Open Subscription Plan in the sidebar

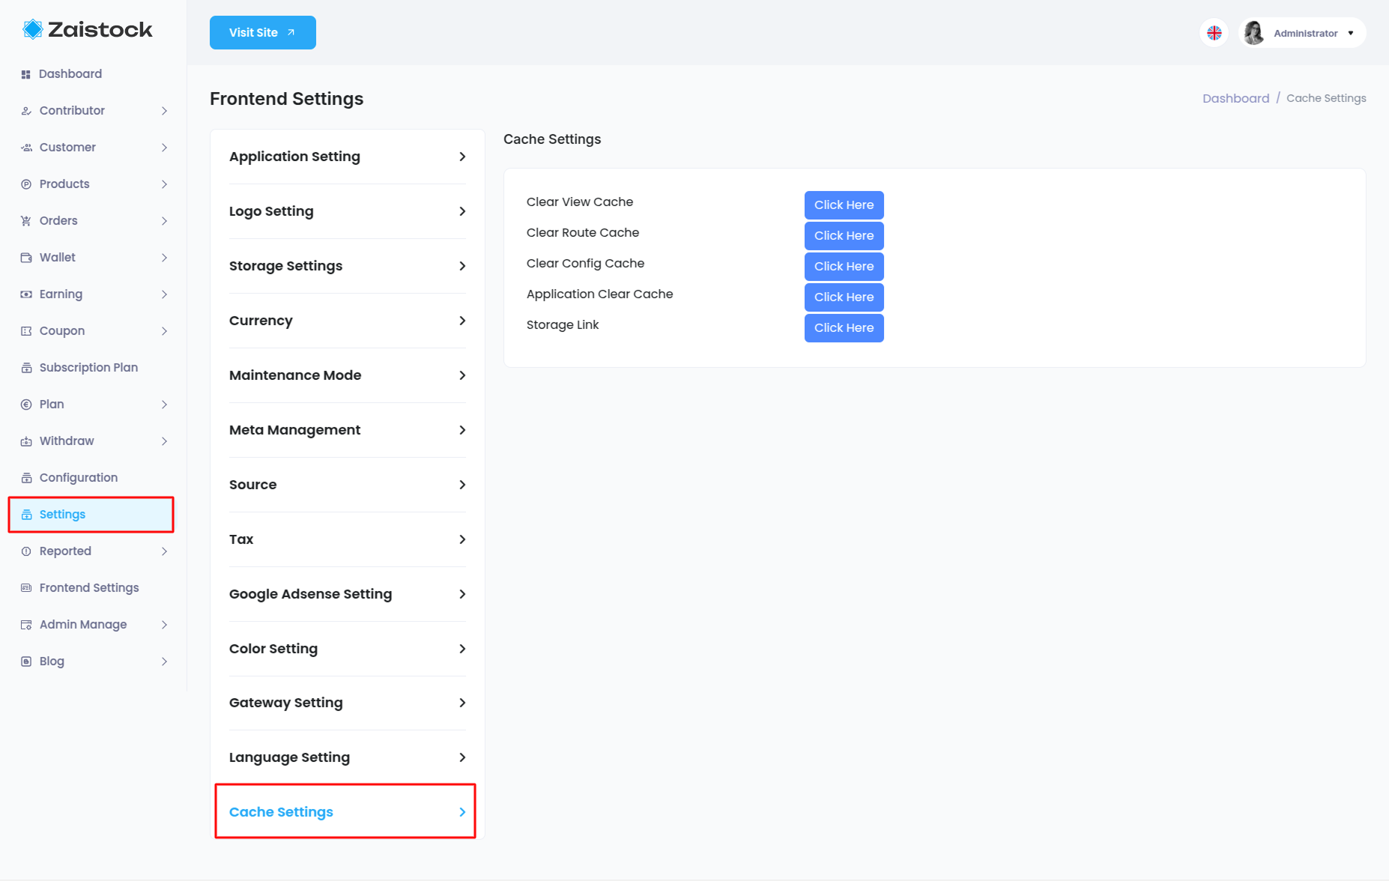coord(88,368)
